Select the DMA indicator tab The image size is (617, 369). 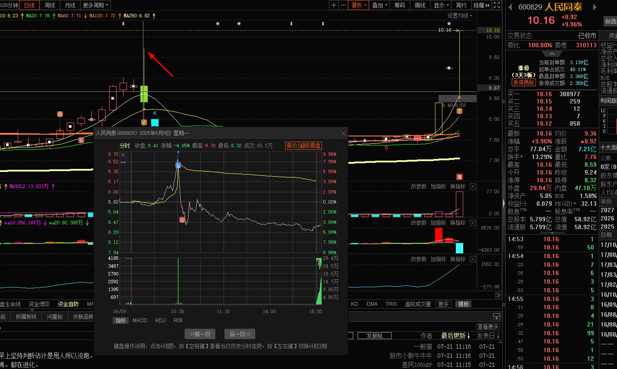pyautogui.click(x=372, y=304)
